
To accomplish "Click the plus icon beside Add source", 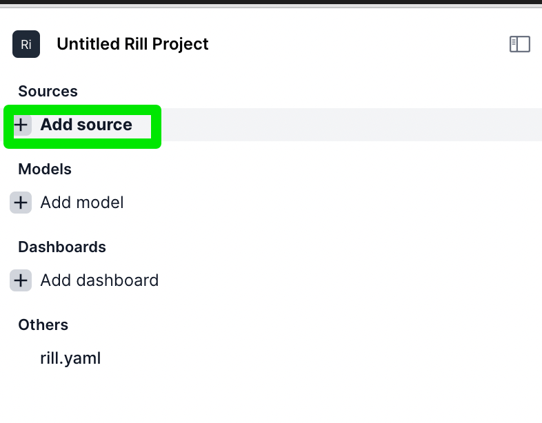I will 21,125.
